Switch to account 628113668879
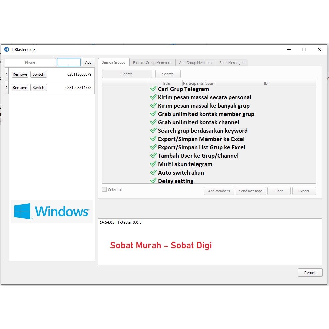Image resolution: width=329 pixels, height=329 pixels. pos(39,74)
